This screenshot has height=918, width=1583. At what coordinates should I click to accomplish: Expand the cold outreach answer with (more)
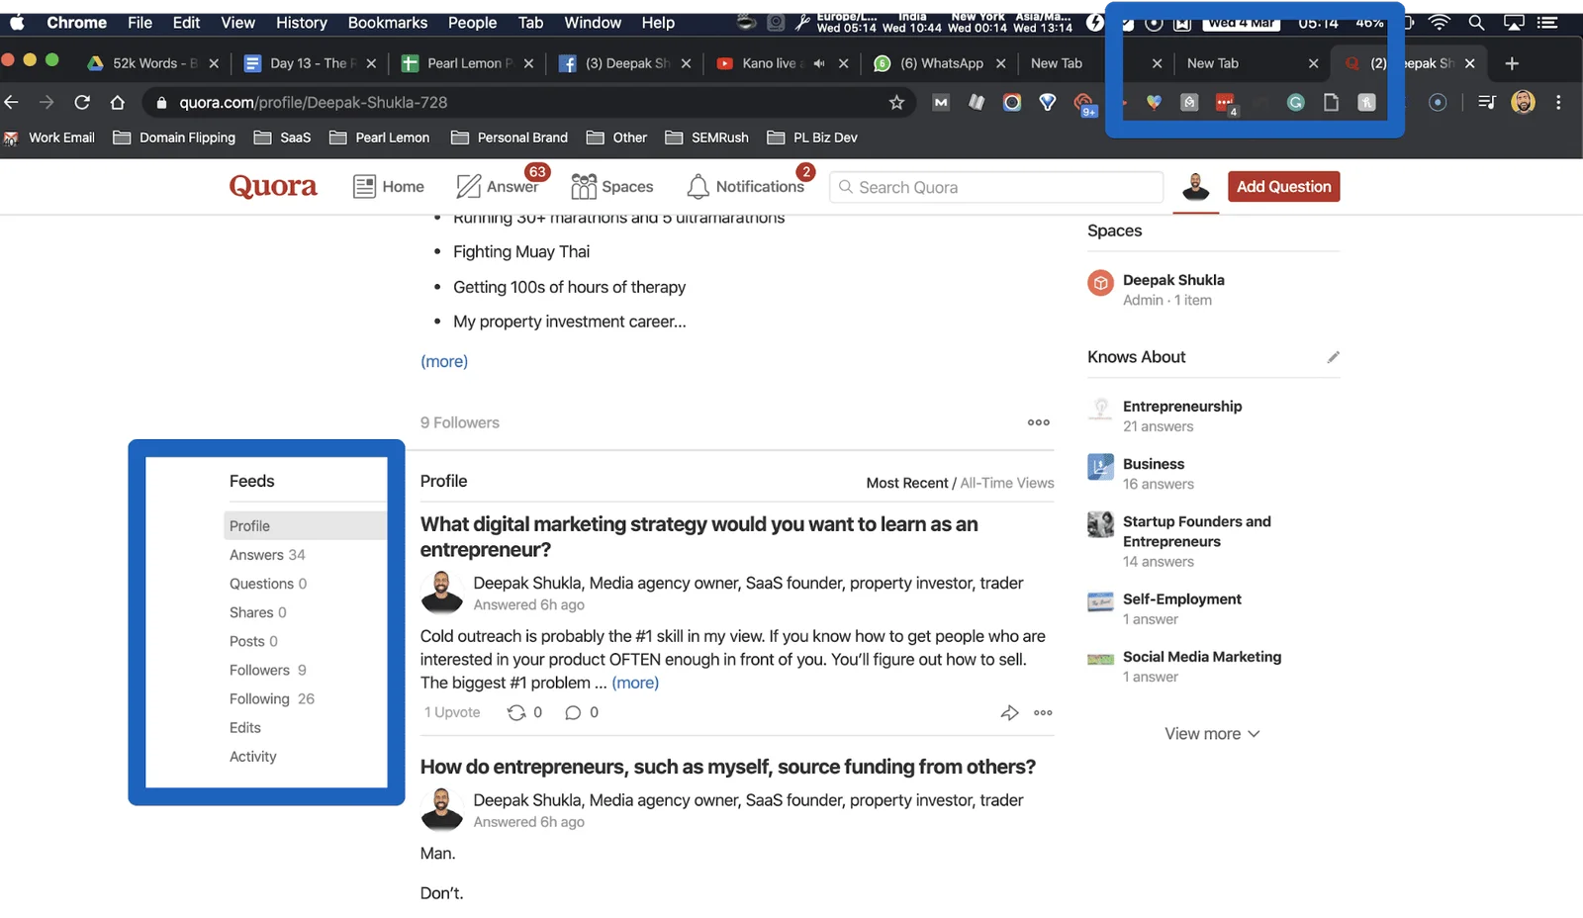(x=635, y=683)
